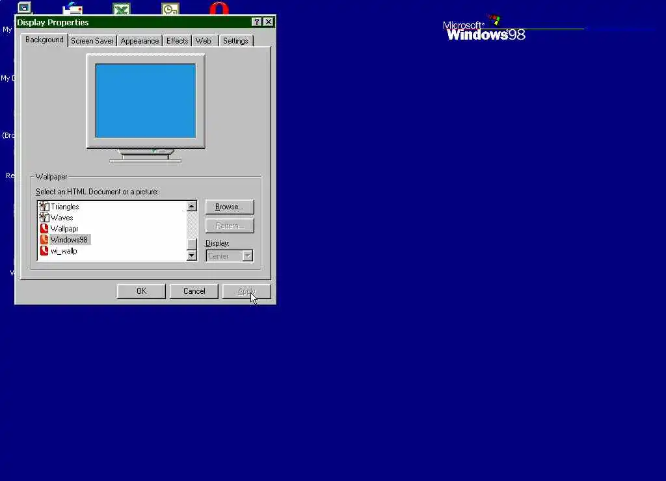This screenshot has height=481, width=666.
Task: Close the Display Properties dialog
Action: (269, 22)
